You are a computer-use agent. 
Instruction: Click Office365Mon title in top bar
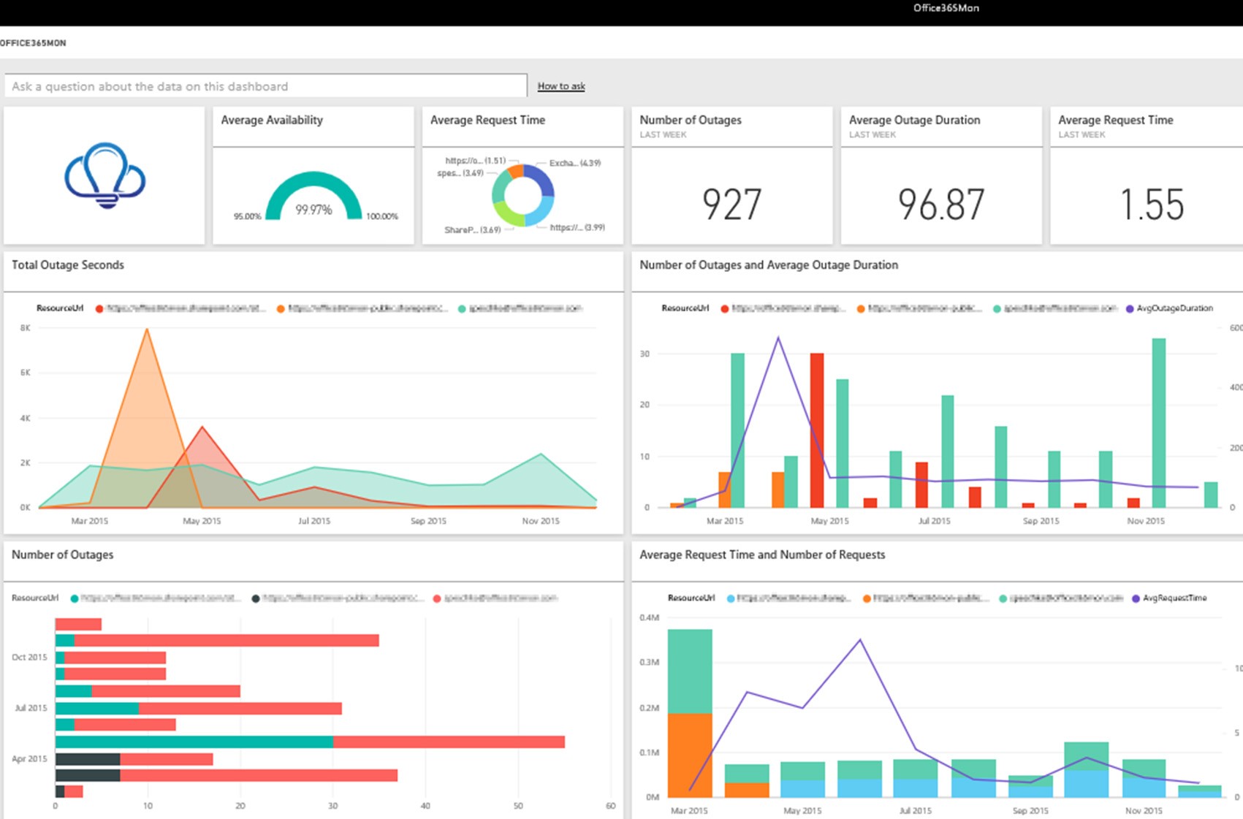[946, 8]
